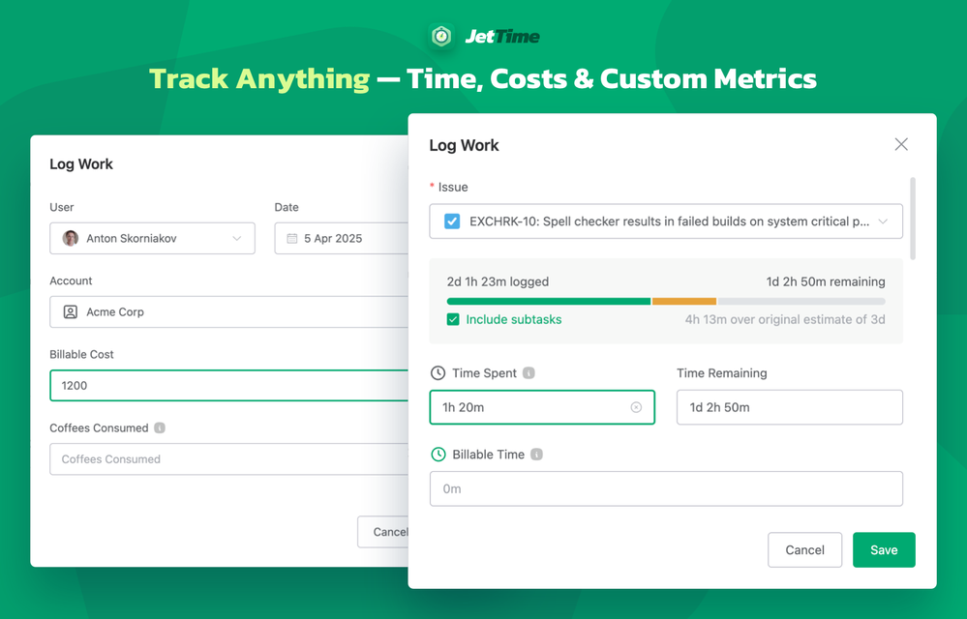This screenshot has height=619, width=967.
Task: Close the front Log Work dialog
Action: pyautogui.click(x=901, y=144)
